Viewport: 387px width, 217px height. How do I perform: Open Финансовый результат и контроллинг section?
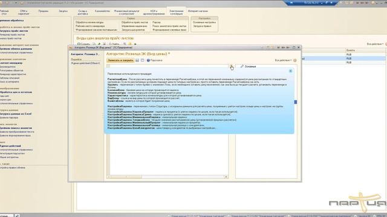(126, 12)
